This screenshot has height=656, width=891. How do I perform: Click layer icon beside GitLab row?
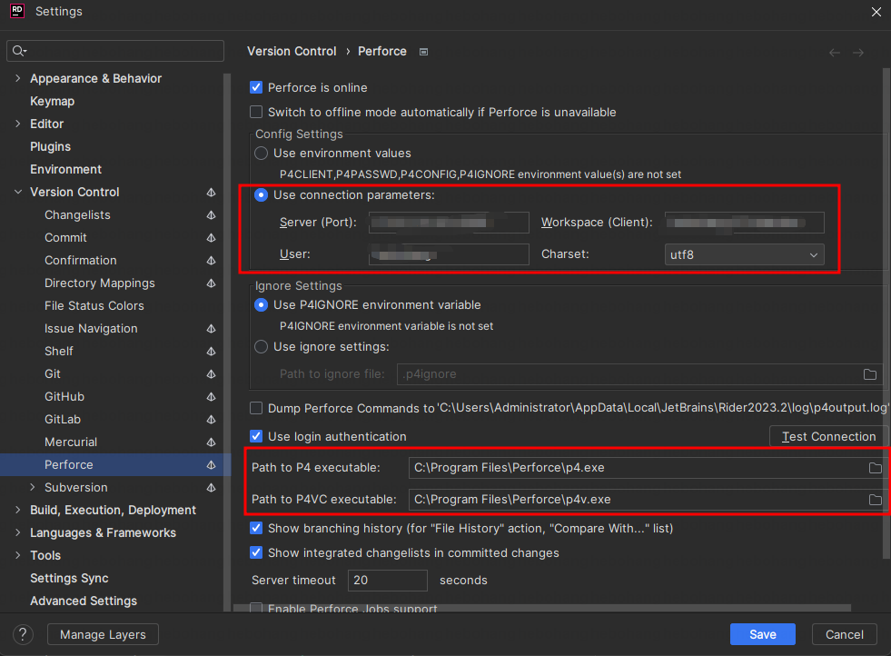point(212,420)
